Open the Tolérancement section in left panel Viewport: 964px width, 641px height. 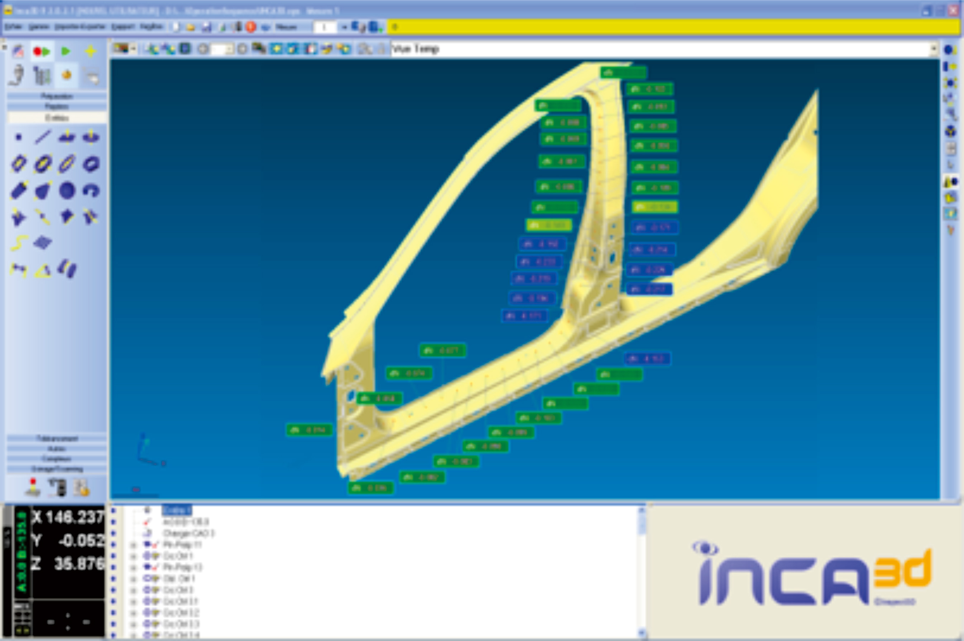[x=57, y=438]
